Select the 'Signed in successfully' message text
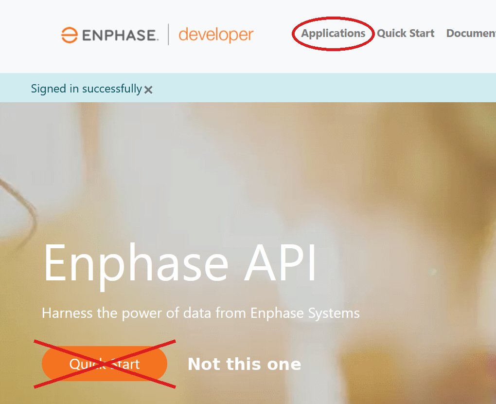 (87, 89)
